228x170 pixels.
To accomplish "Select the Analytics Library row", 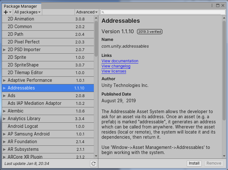I will 48,119.
